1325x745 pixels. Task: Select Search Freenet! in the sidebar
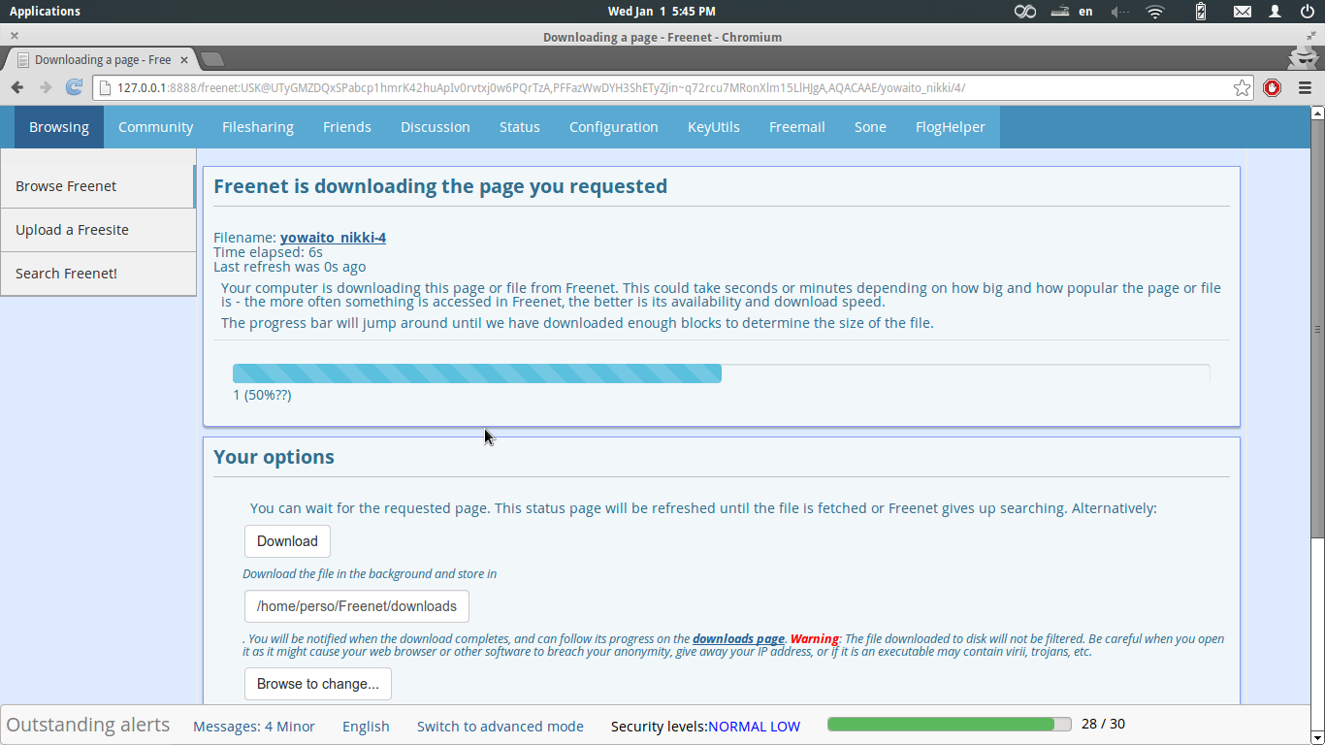coord(98,274)
